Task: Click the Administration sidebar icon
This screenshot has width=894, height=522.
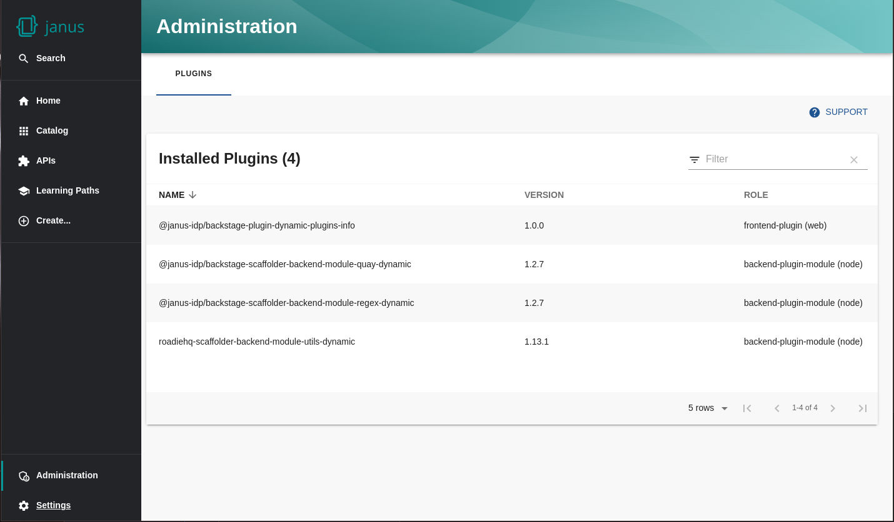Action: [24, 476]
